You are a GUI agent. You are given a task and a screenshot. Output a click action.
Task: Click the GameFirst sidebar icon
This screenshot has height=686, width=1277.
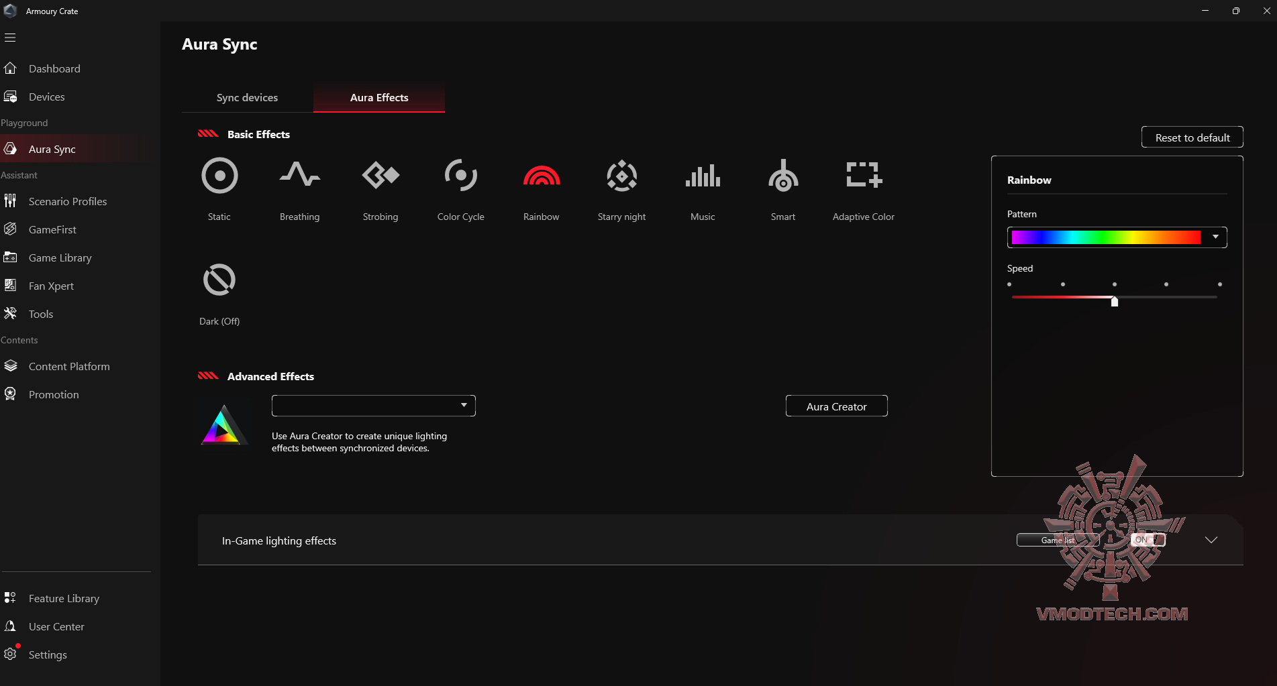(10, 229)
